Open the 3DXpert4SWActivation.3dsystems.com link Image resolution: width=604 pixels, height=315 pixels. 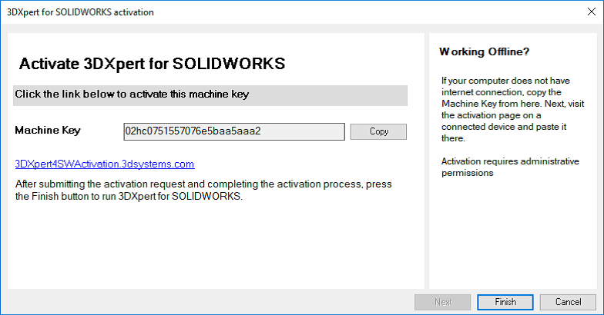pos(105,164)
